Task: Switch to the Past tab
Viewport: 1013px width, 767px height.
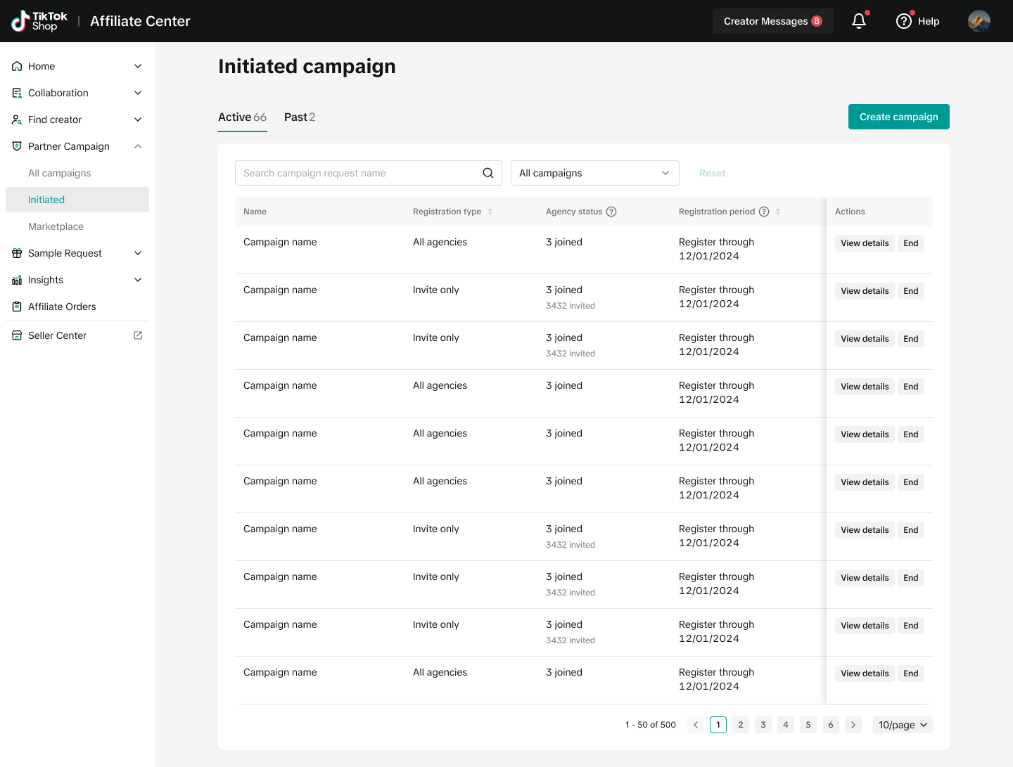Action: pos(299,117)
